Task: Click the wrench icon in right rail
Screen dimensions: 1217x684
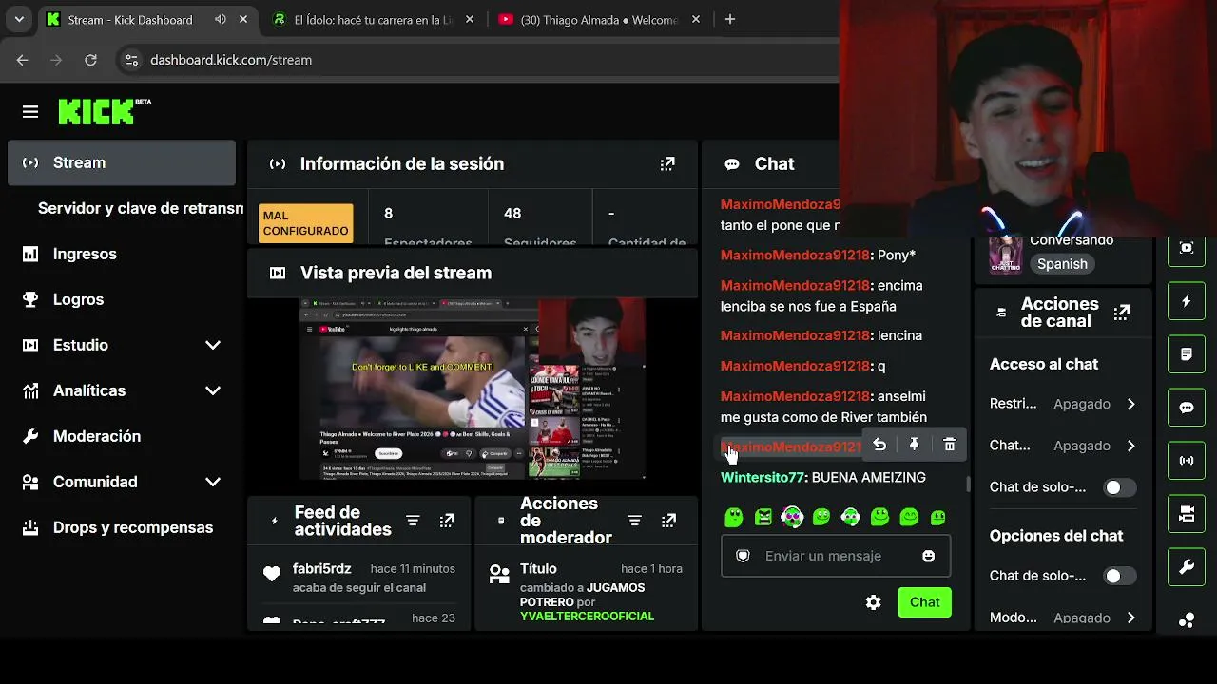Action: click(1186, 567)
